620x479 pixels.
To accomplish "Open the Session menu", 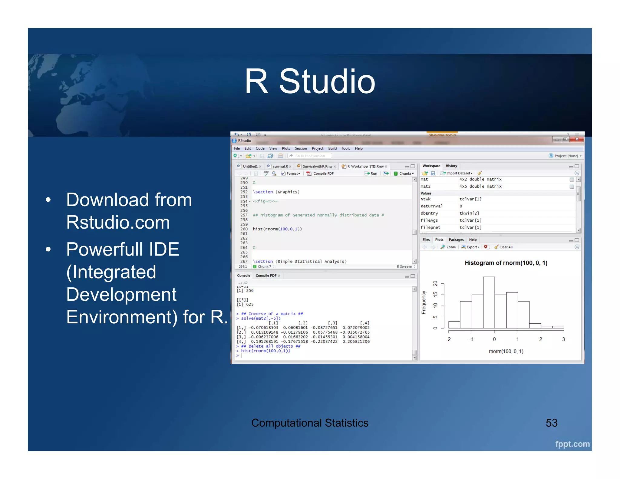I will [x=301, y=148].
